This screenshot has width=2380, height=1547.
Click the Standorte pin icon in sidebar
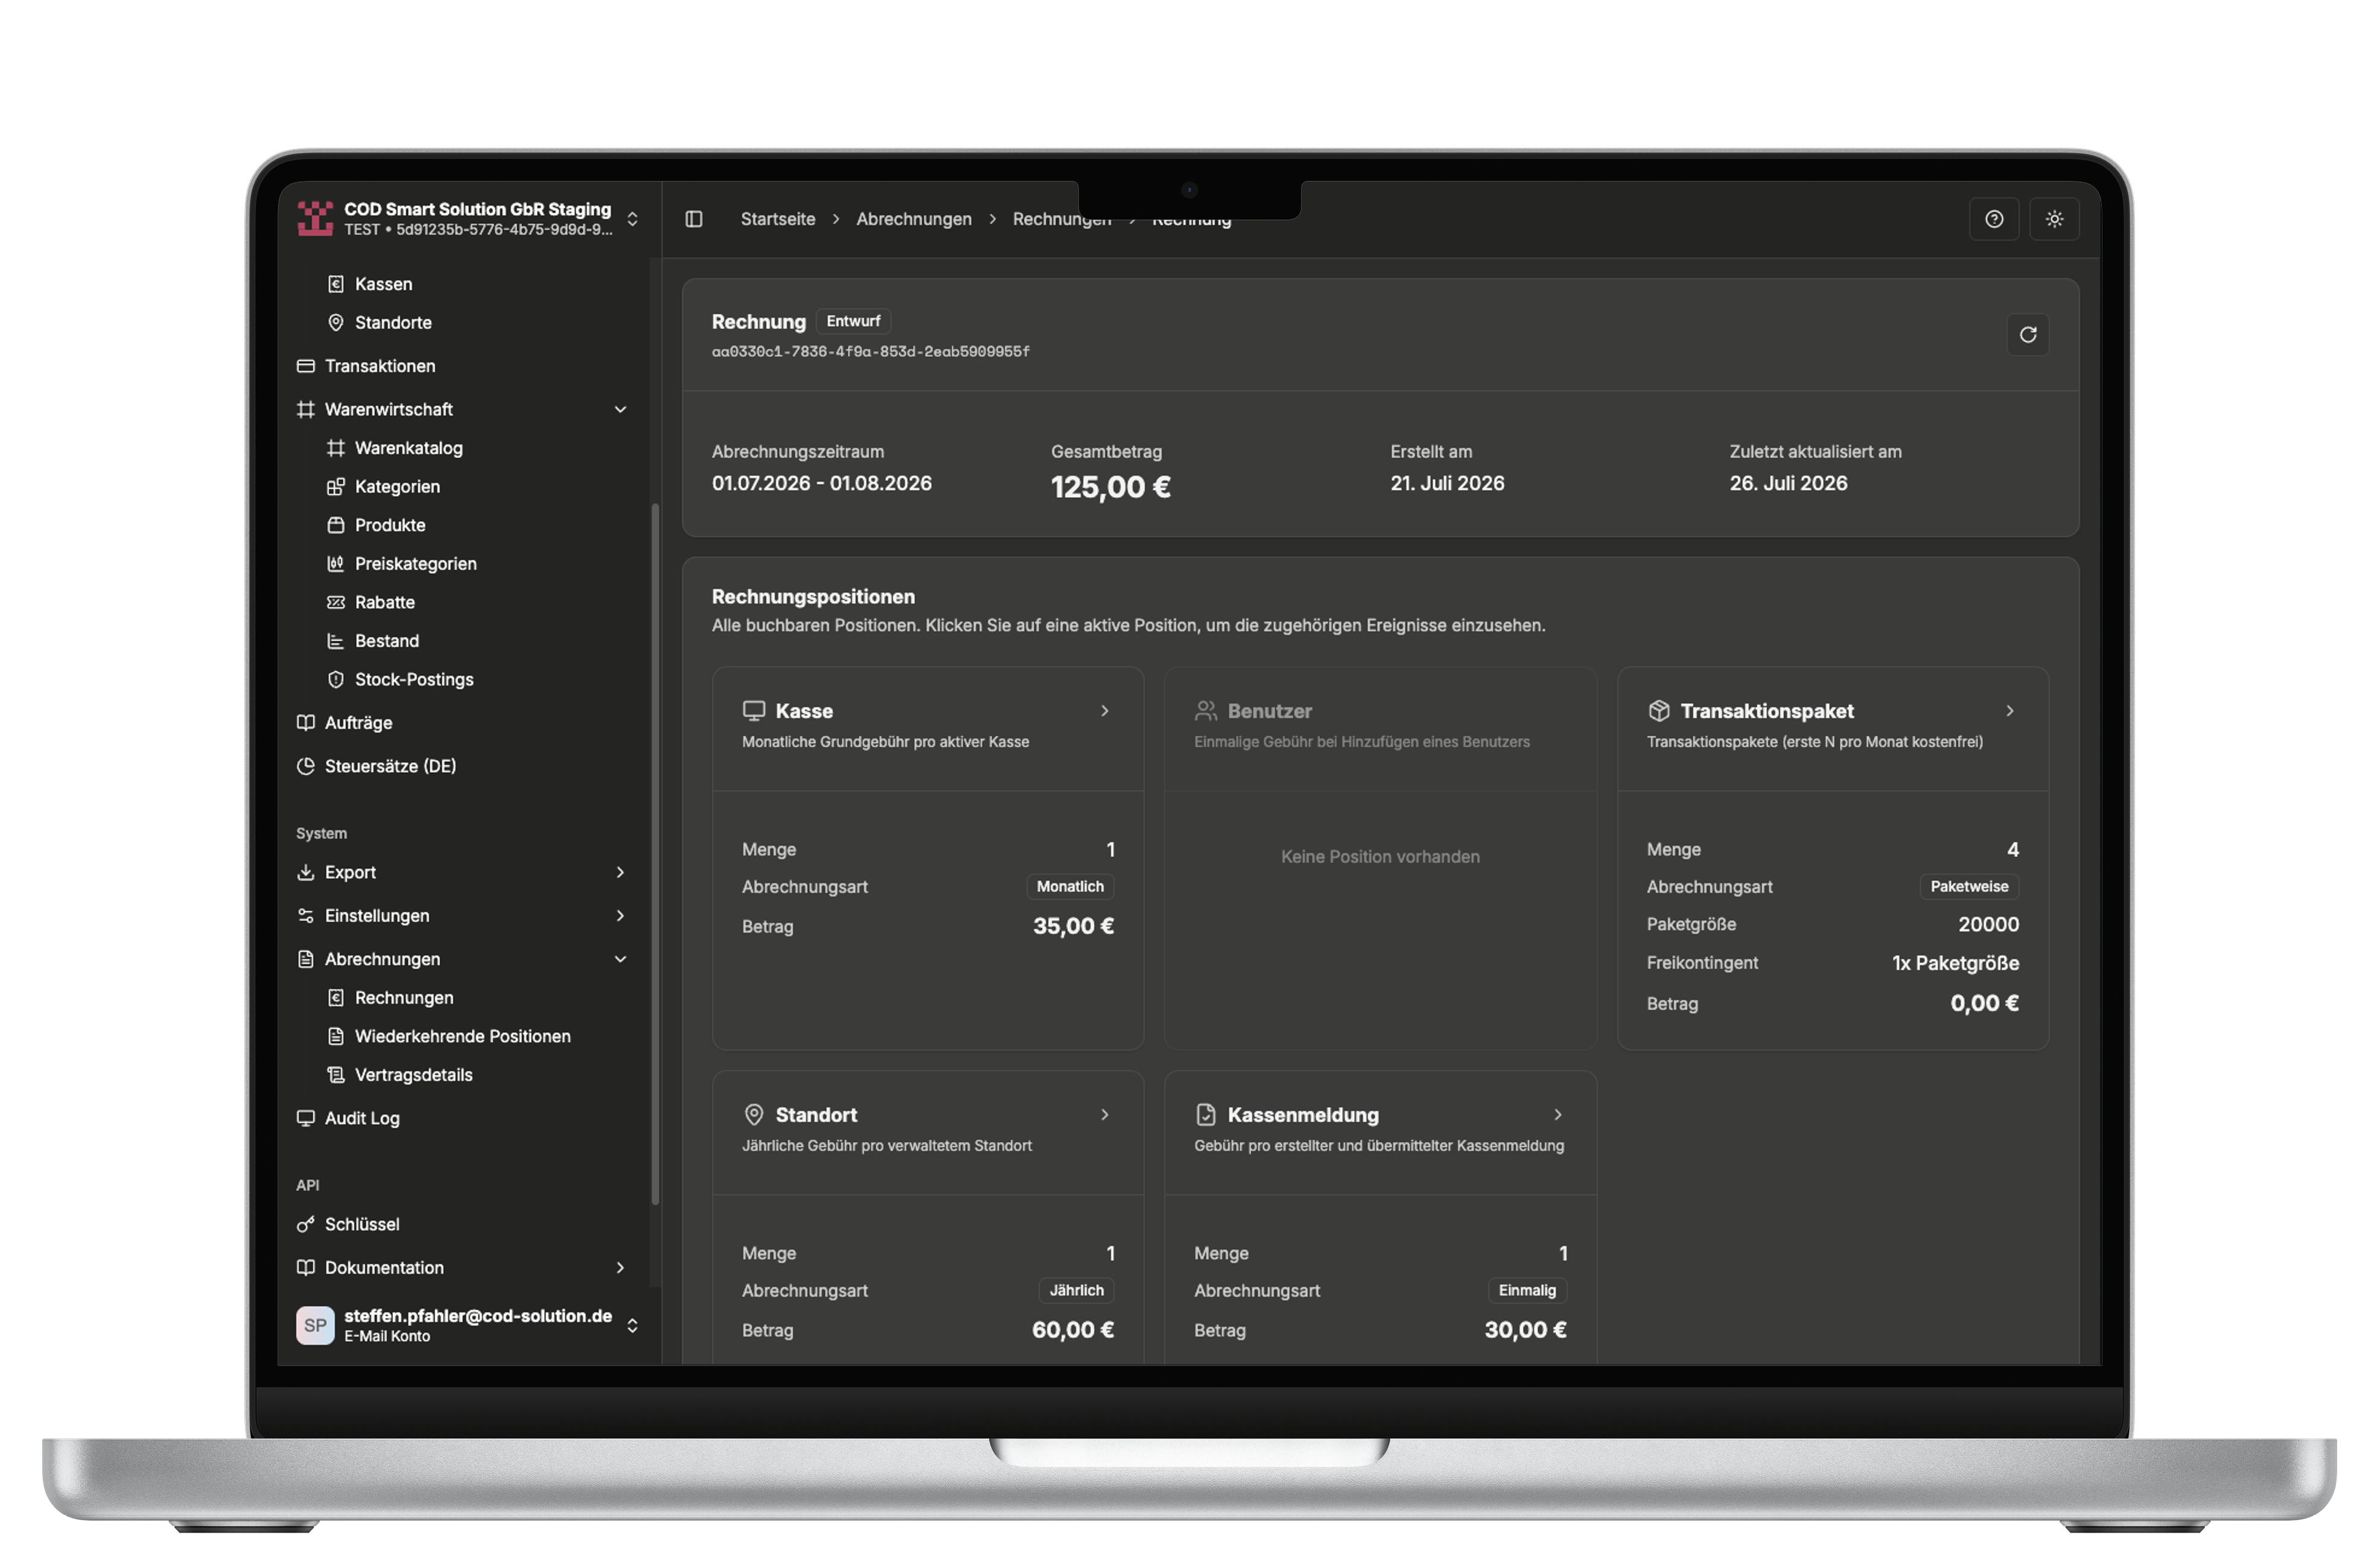coord(336,323)
